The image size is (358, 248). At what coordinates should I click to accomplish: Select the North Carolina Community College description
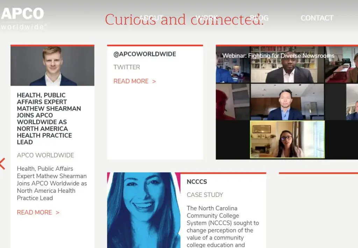223,226
